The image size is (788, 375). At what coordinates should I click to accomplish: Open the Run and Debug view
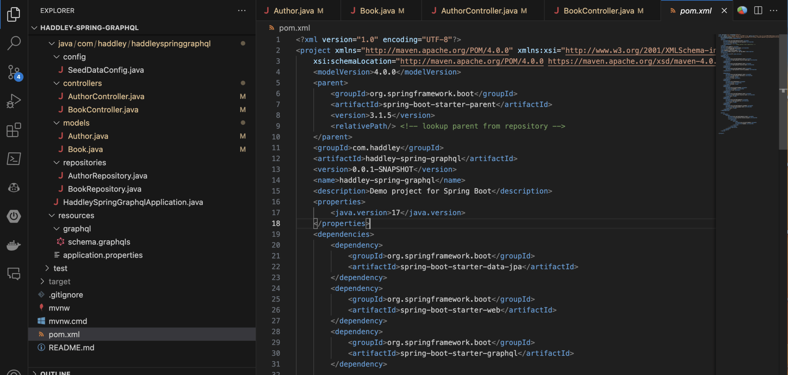(x=14, y=101)
